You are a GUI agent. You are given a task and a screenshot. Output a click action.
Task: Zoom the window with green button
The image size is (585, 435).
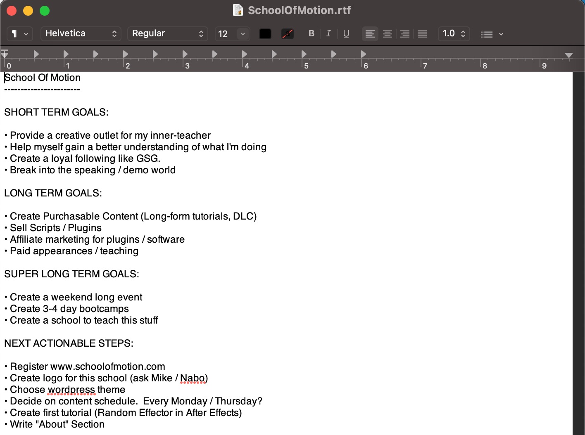45,11
